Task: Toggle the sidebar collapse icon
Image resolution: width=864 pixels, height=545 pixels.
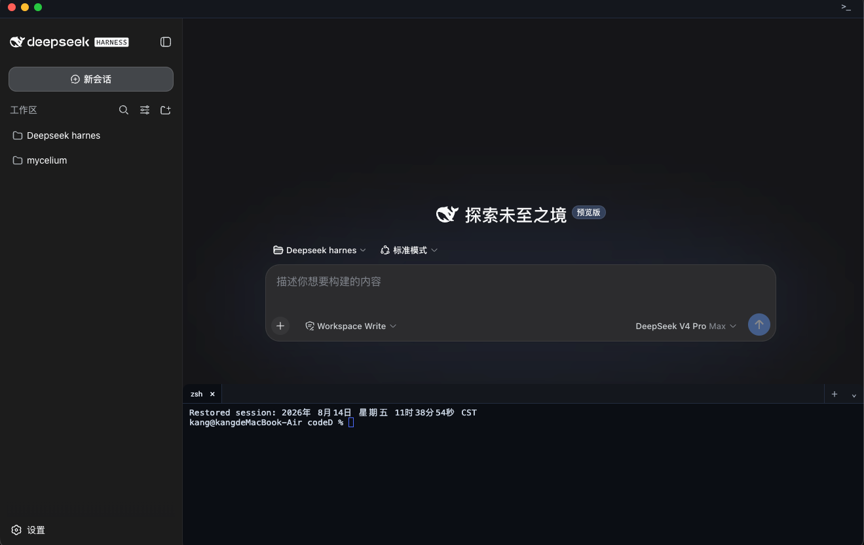Action: click(166, 42)
